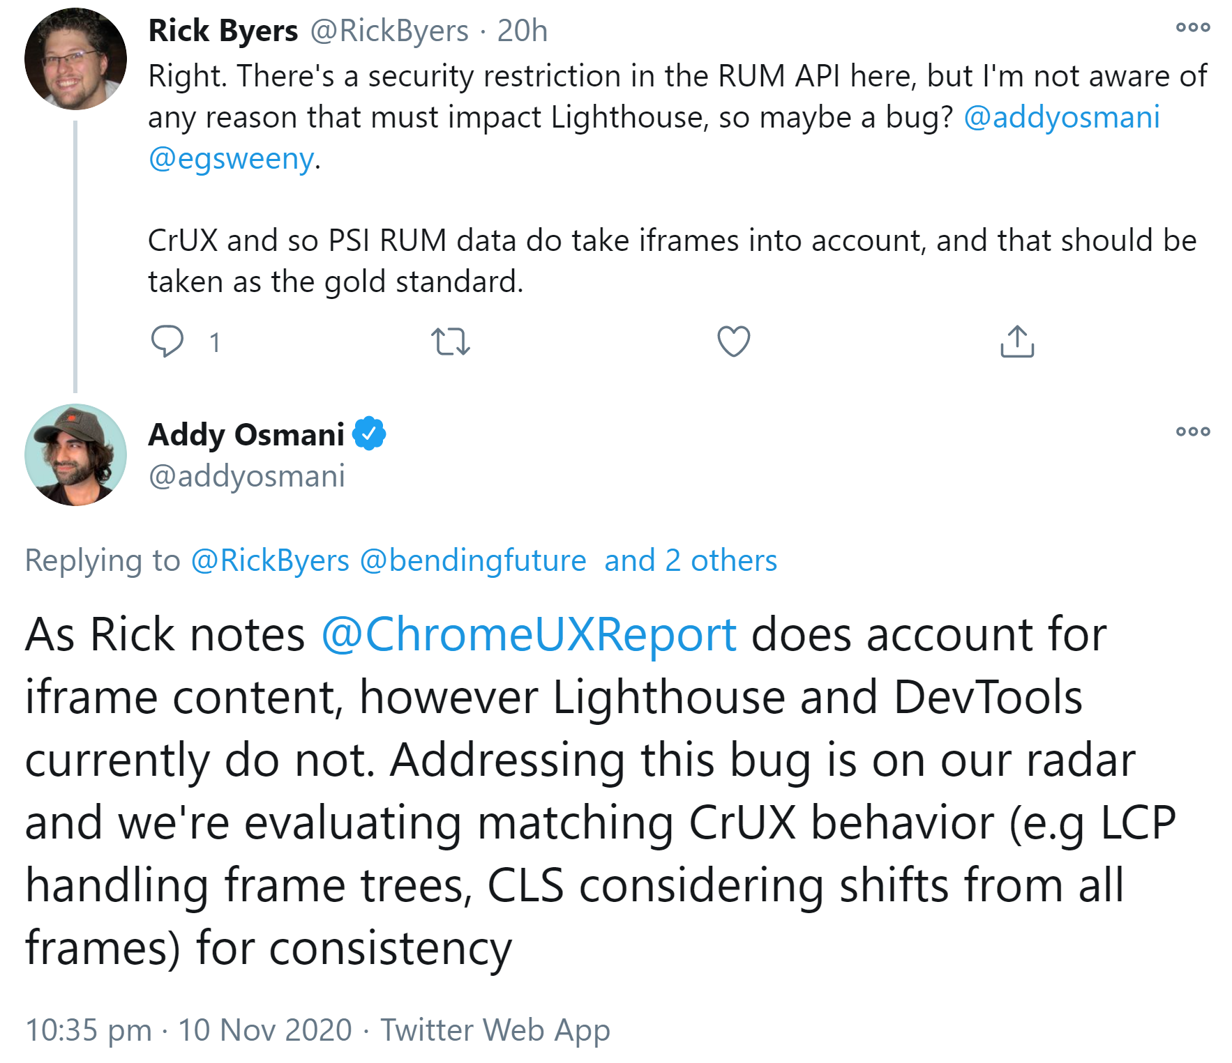The width and height of the screenshot is (1232, 1063).
Task: Open the @addyosmani mention in Rick's tweet
Action: [x=1061, y=117]
